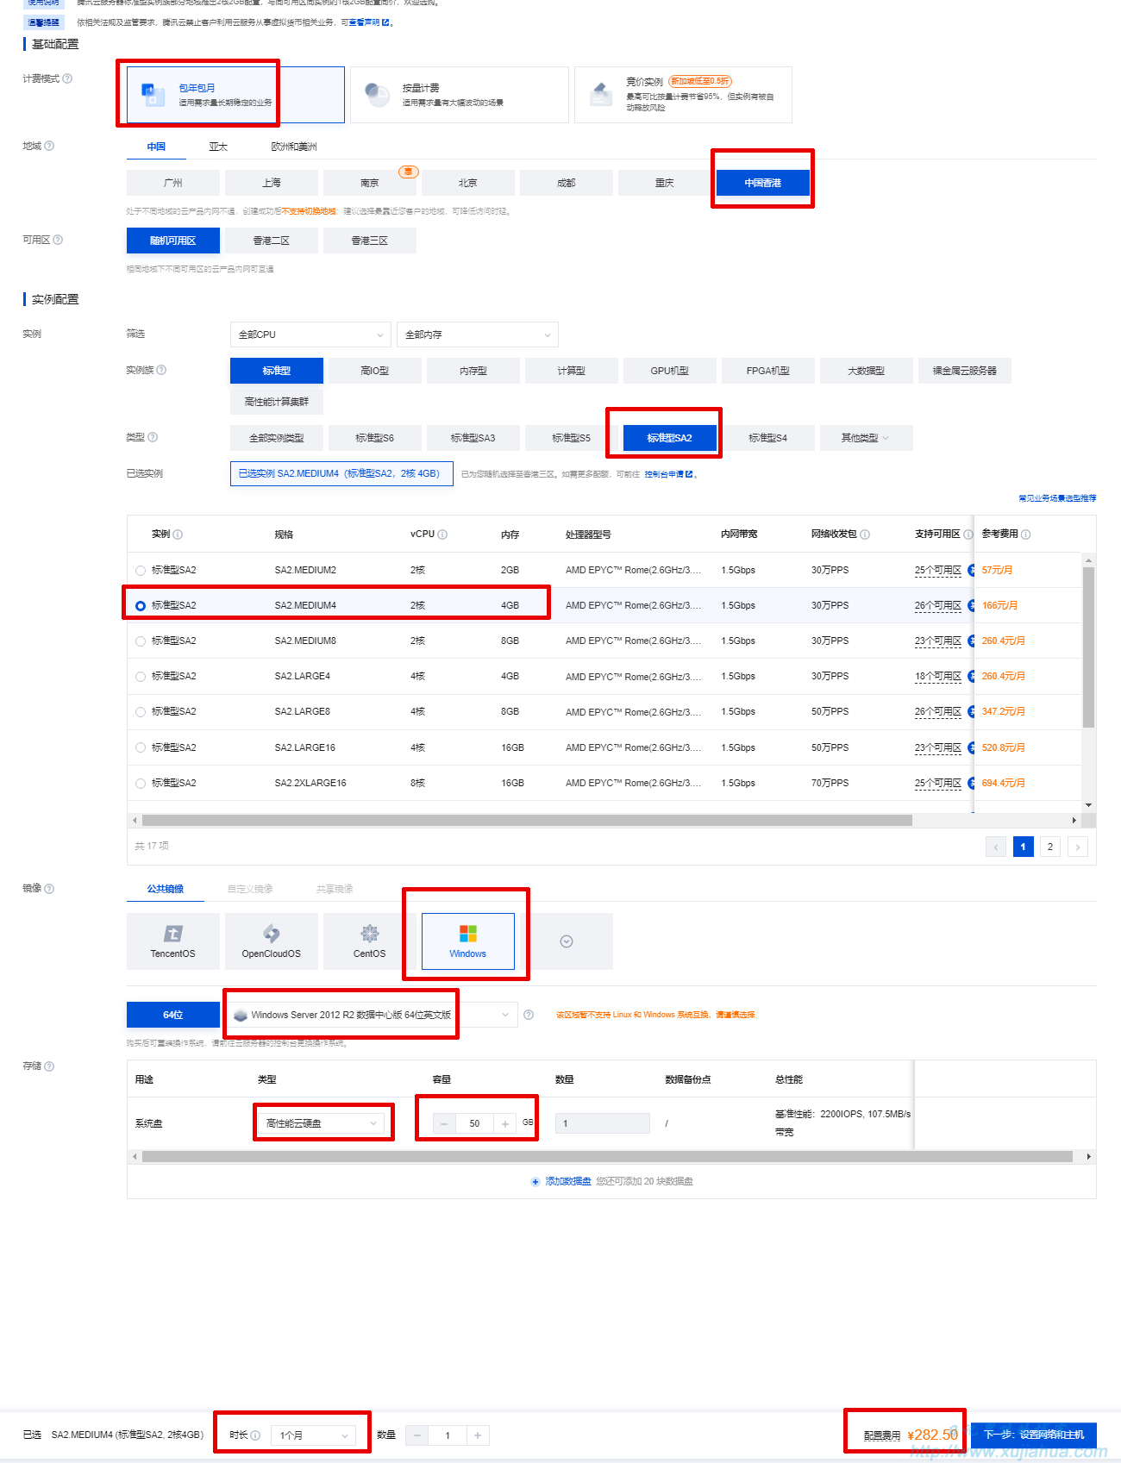Click help icon beside the Windows Server version dropdown
The width and height of the screenshot is (1121, 1463).
[x=529, y=1015]
